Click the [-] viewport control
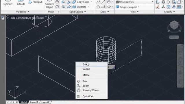185x104 pixels. (x=8, y=18)
